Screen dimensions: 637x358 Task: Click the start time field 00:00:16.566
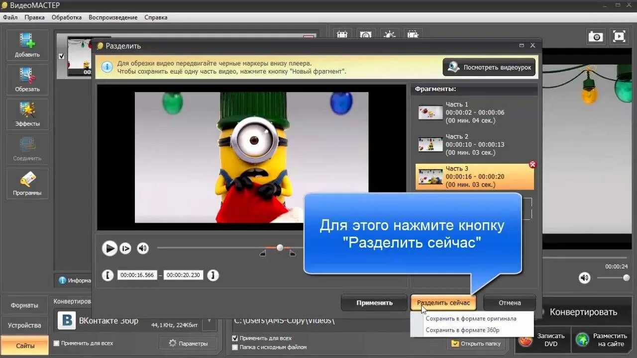[137, 275]
